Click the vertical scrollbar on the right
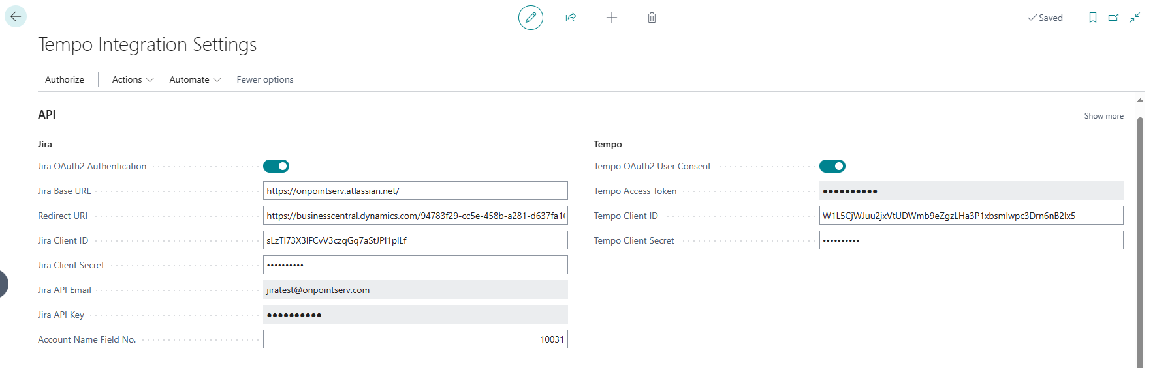Image resolution: width=1155 pixels, height=368 pixels. pos(1140,241)
